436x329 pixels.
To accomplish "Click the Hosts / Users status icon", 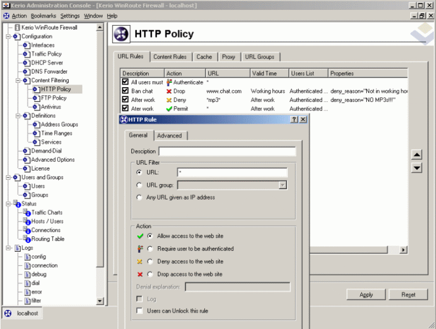I will tap(27, 222).
